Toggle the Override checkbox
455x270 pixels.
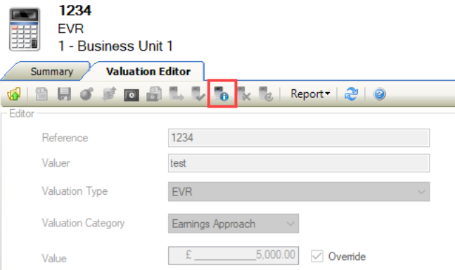(317, 257)
